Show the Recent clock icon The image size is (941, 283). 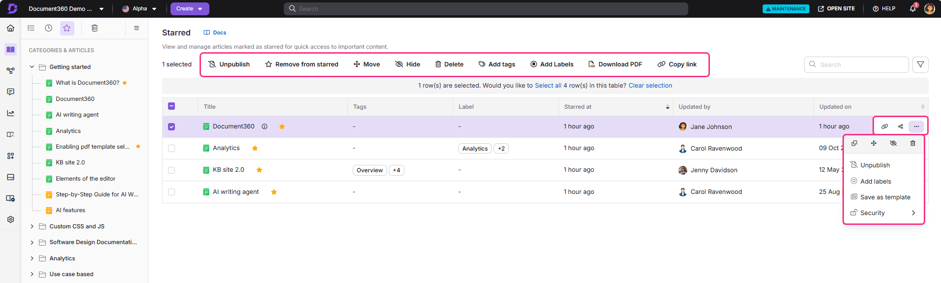[49, 28]
